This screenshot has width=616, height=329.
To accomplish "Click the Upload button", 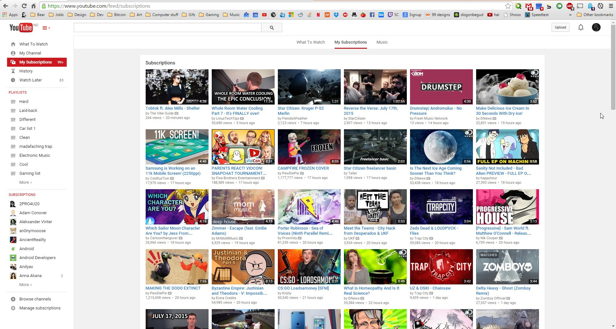I will pyautogui.click(x=560, y=28).
